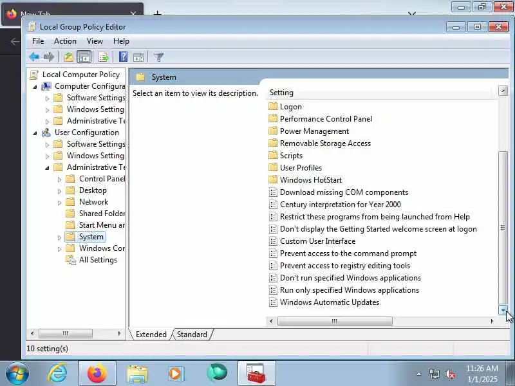The height and width of the screenshot is (386, 515).
Task: Expand the Windows Components tree node
Action: pos(59,249)
